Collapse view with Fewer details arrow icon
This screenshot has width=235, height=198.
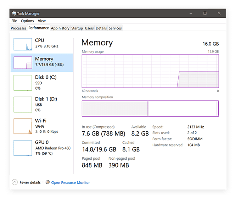click(15, 182)
